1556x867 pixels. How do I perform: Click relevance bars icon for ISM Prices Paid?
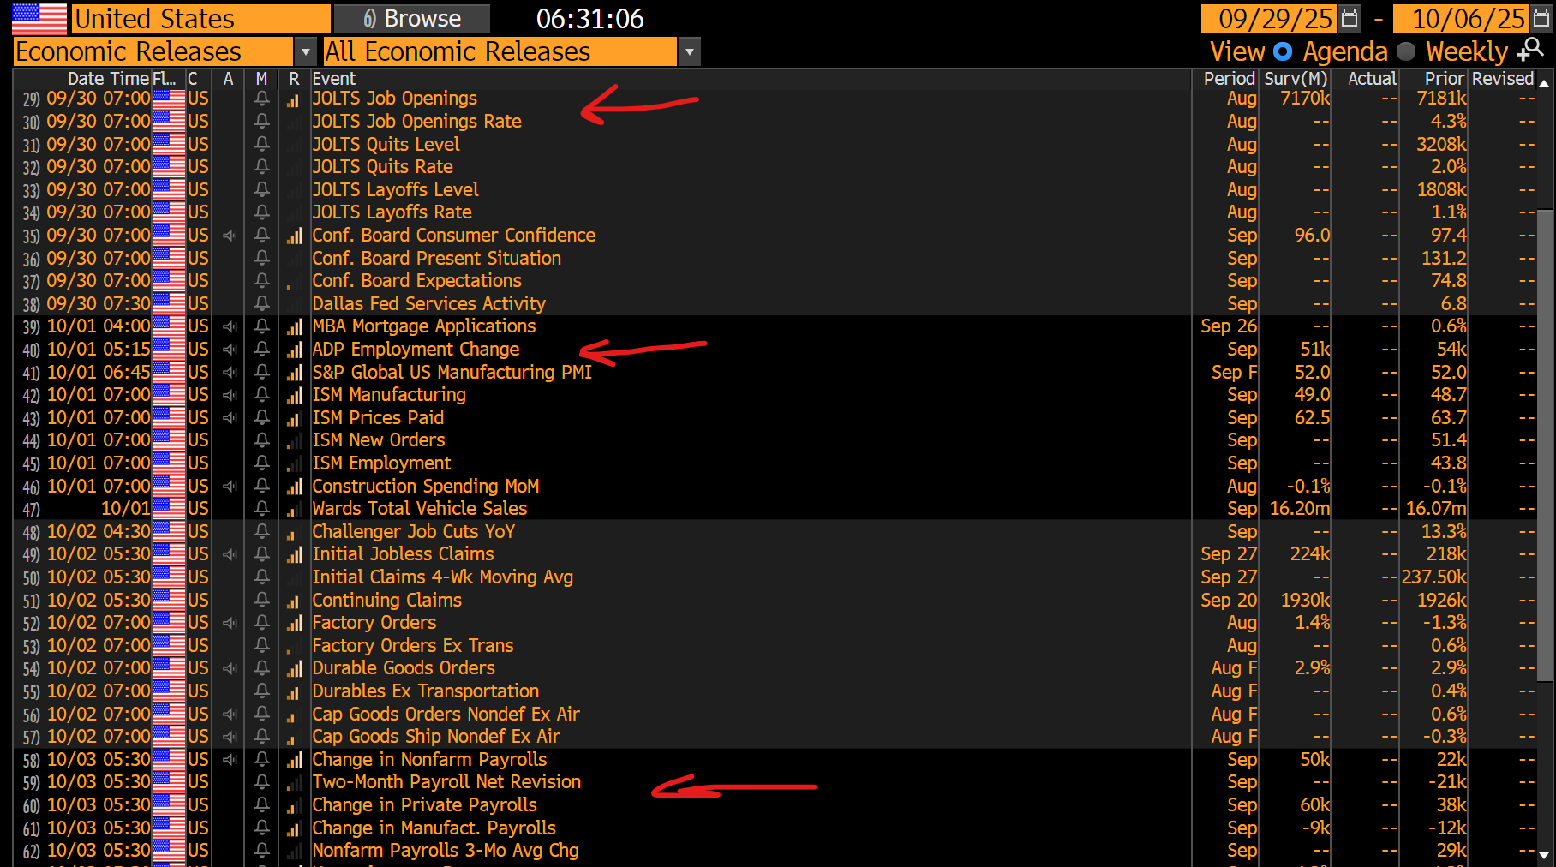pyautogui.click(x=294, y=418)
